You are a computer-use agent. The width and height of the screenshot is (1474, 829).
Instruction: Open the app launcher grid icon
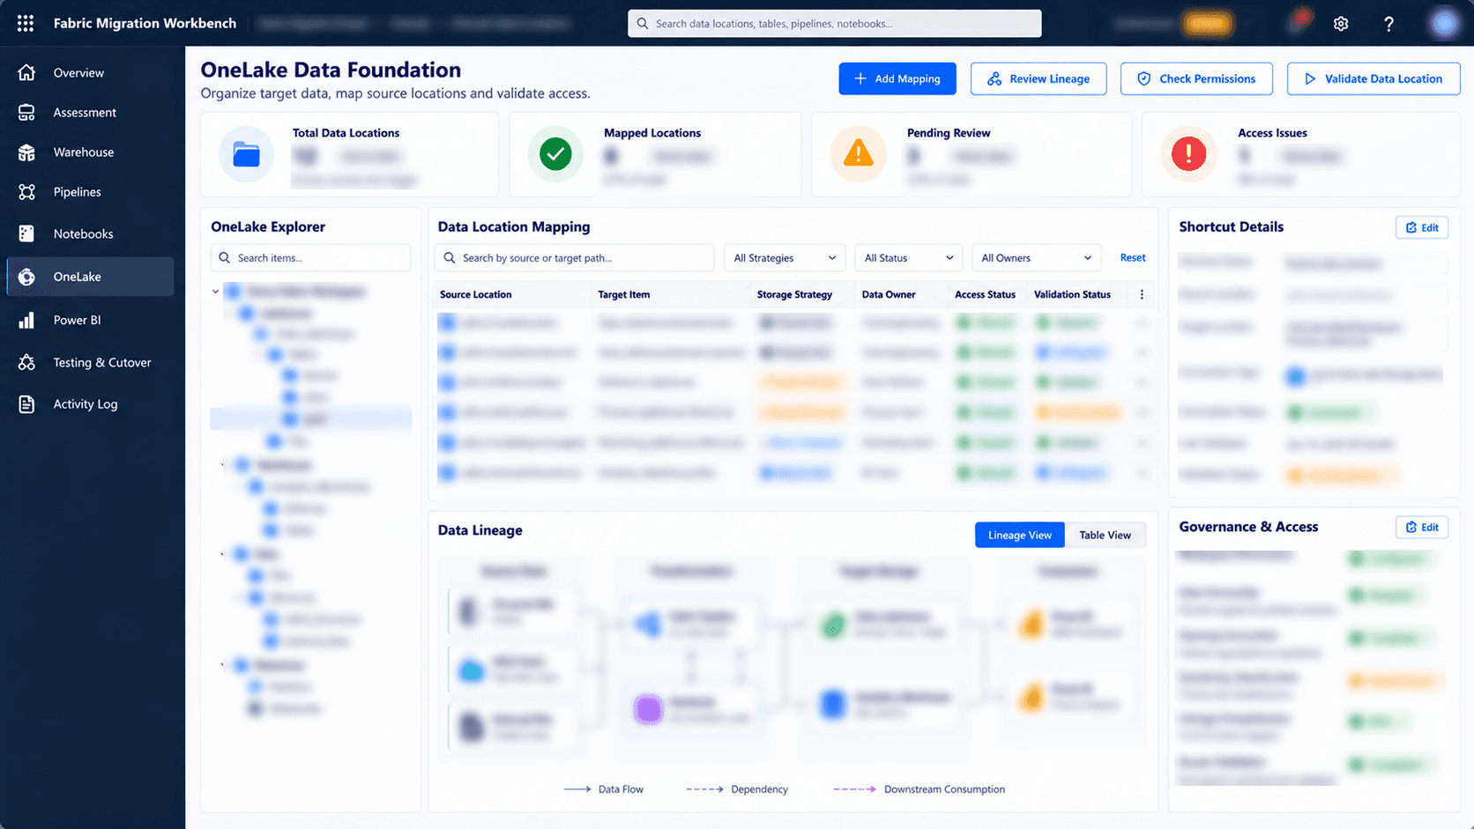(x=26, y=24)
